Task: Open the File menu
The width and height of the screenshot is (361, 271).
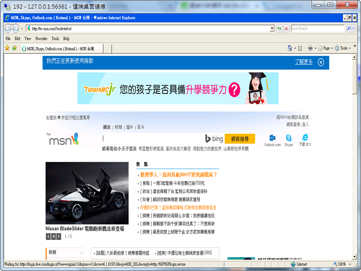Action: coord(8,38)
